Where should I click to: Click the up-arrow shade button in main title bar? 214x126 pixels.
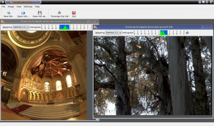tap(200, 2)
